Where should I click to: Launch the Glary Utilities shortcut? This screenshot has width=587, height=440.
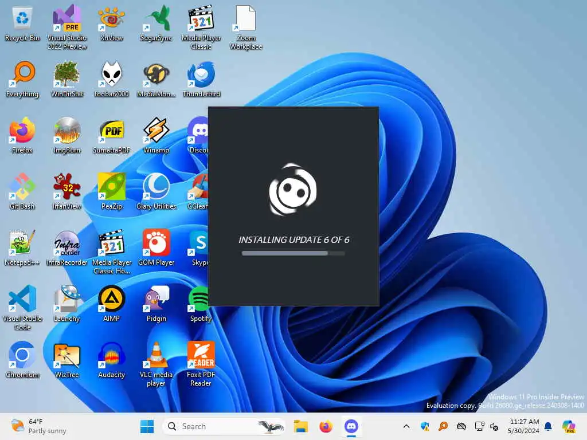156,191
